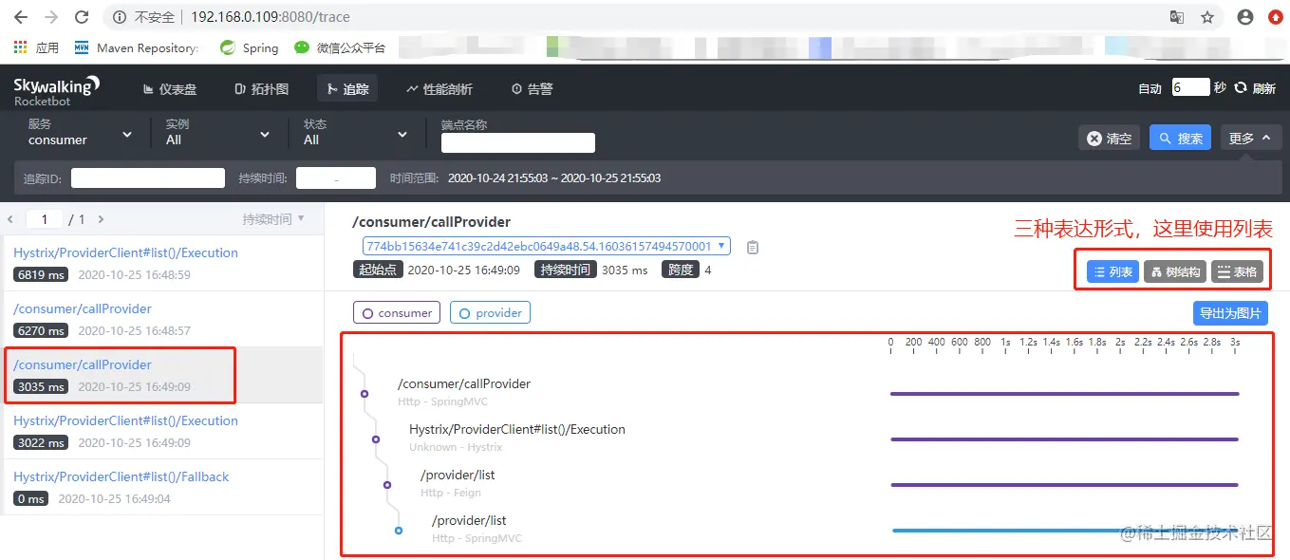This screenshot has width=1290, height=560.
Task: Open the Apps grid bookmark
Action: click(37, 47)
